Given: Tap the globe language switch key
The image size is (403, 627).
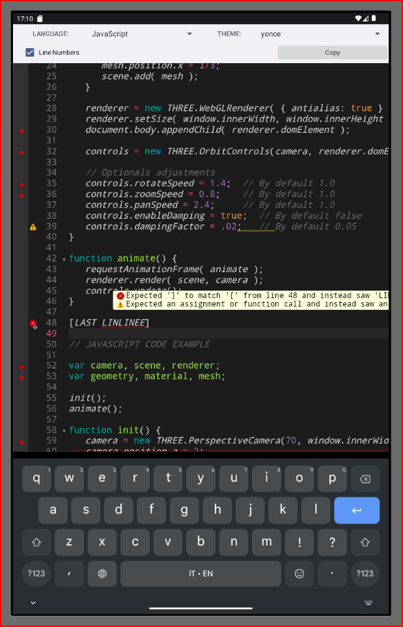Looking at the screenshot, I should (102, 574).
